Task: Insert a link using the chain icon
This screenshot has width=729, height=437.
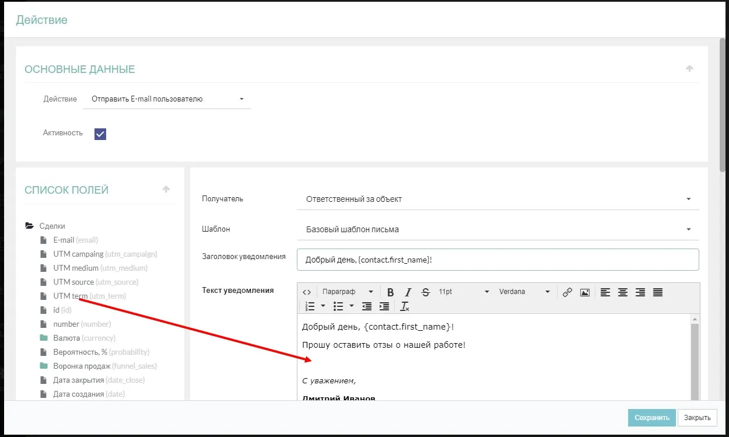Action: click(x=567, y=292)
